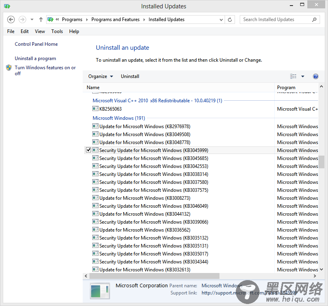Click icon of Security Update KB3042553

pyautogui.click(x=95, y=166)
